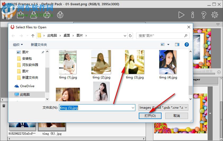This screenshot has height=141, width=223.
Task: Toggle the preview pane icon
Action: tap(177, 45)
